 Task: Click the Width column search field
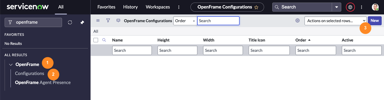point(223,50)
